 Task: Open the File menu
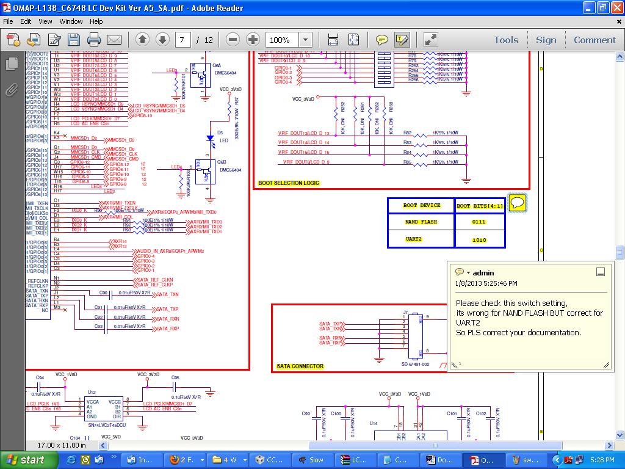(8, 21)
